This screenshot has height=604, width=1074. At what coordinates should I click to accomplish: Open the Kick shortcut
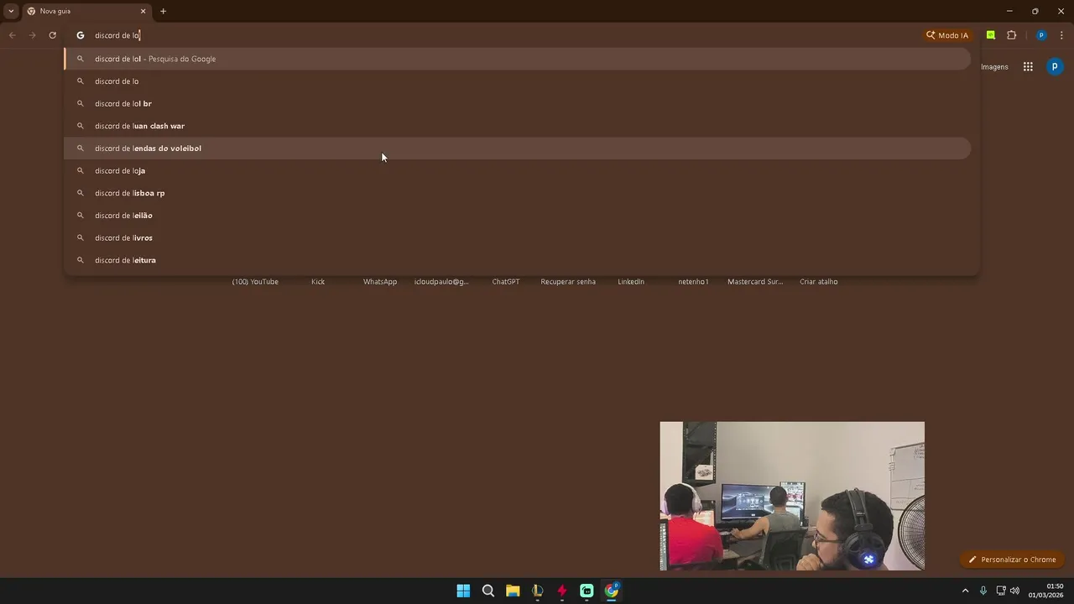click(x=318, y=282)
